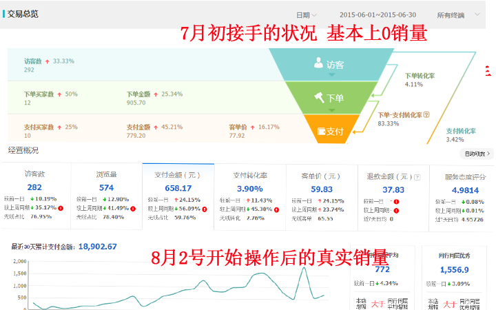Click the peak on the payment line chart

pyautogui.click(x=304, y=268)
